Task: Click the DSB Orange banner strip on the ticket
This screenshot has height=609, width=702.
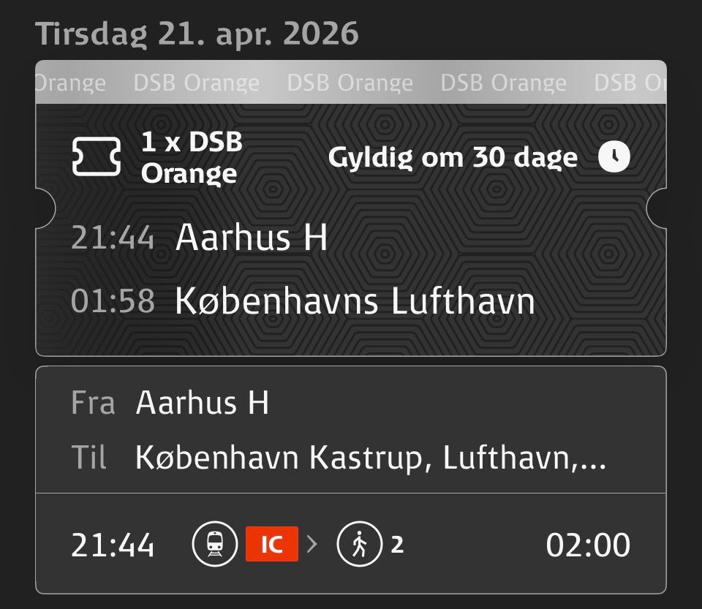Action: [x=351, y=83]
